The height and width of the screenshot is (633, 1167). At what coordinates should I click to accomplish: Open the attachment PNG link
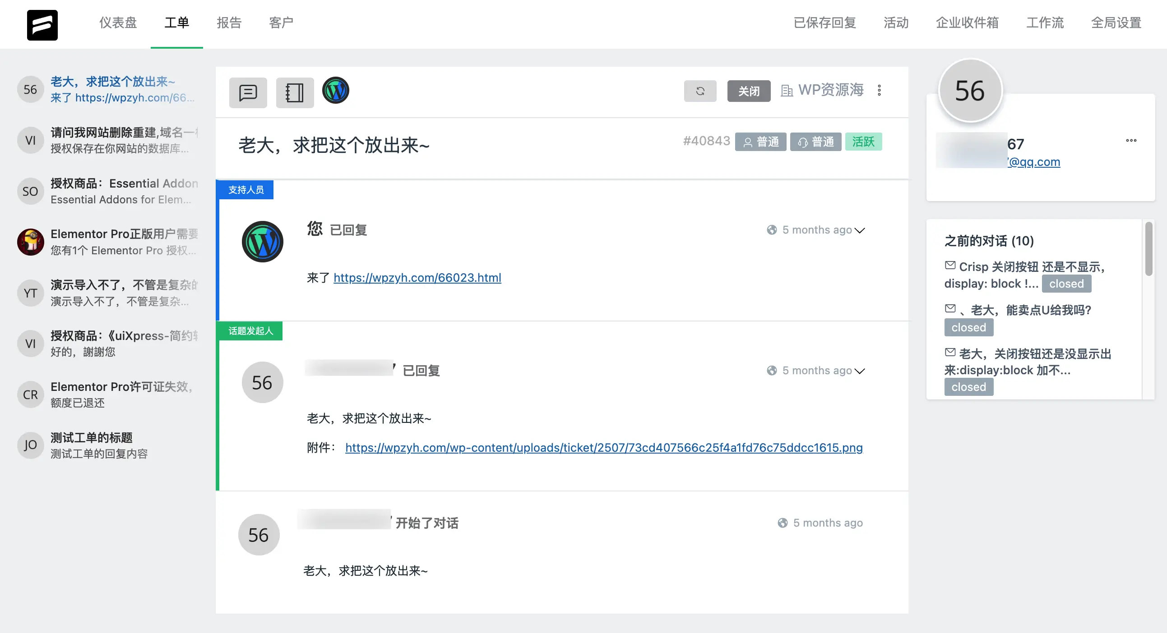pyautogui.click(x=604, y=448)
